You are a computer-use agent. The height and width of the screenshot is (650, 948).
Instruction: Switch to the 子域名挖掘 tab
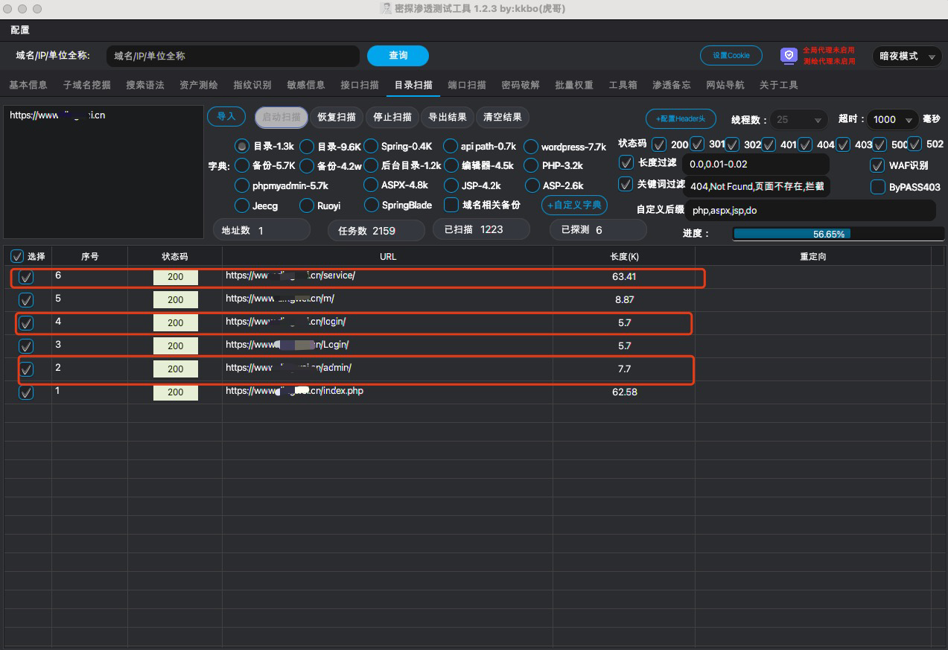point(87,85)
